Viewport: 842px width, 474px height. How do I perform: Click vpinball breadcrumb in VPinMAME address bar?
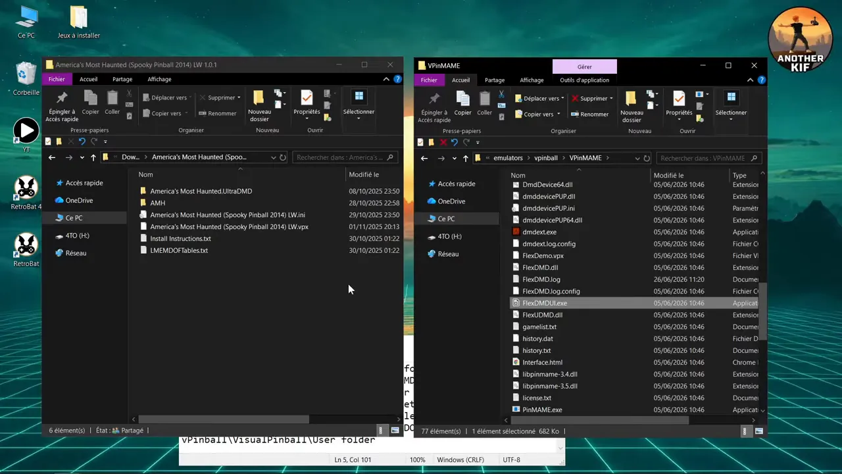tap(546, 158)
